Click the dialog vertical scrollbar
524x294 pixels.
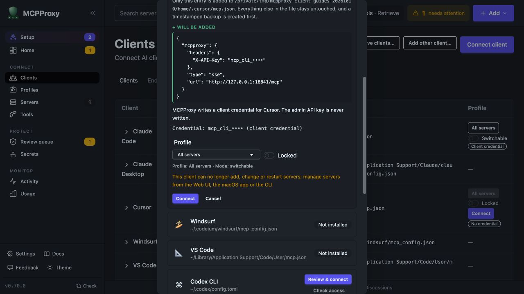[364, 135]
